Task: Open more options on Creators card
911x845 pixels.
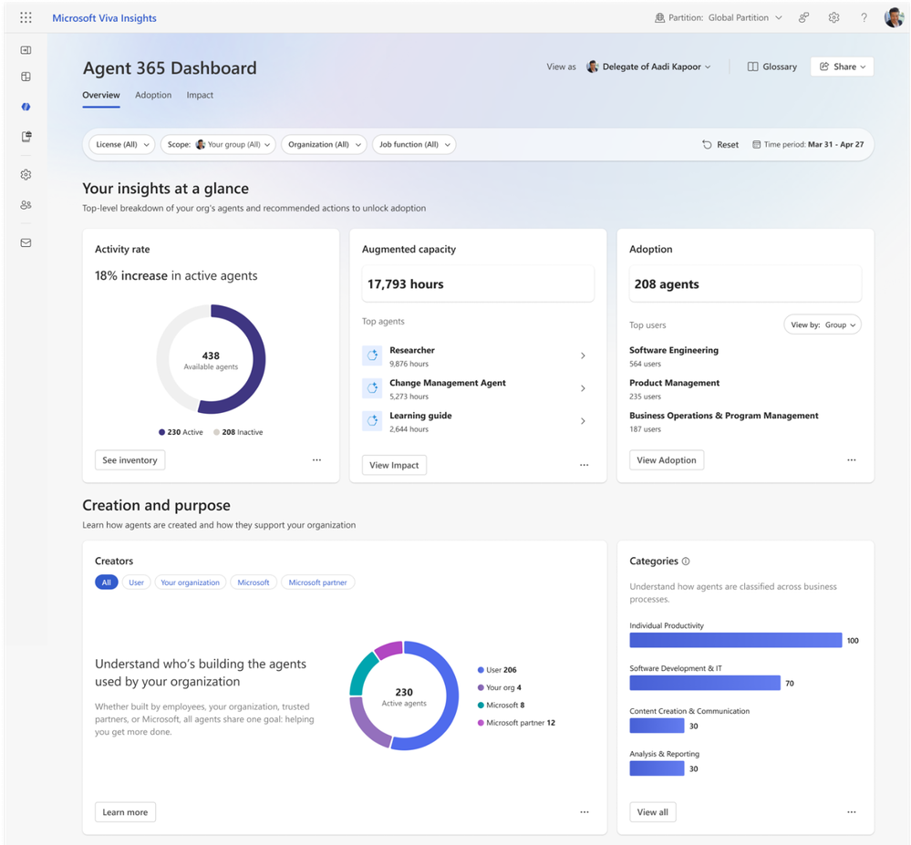Action: tap(585, 812)
